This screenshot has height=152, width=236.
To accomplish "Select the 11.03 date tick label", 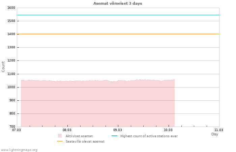I will tap(219, 130).
